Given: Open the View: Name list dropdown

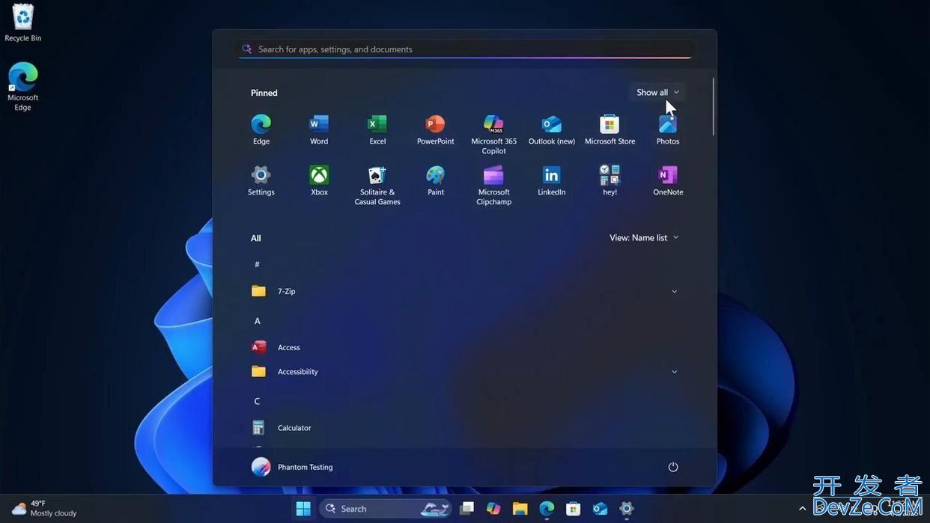Looking at the screenshot, I should (644, 238).
